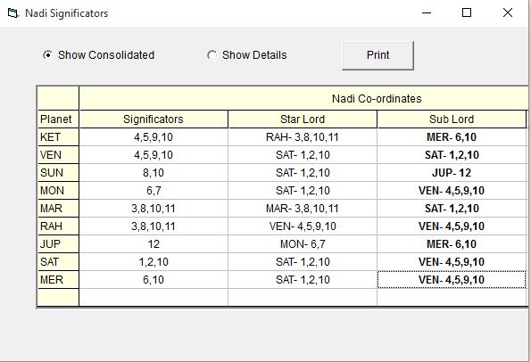
Task: Maximize the Nadi Significators window
Action: [x=467, y=12]
